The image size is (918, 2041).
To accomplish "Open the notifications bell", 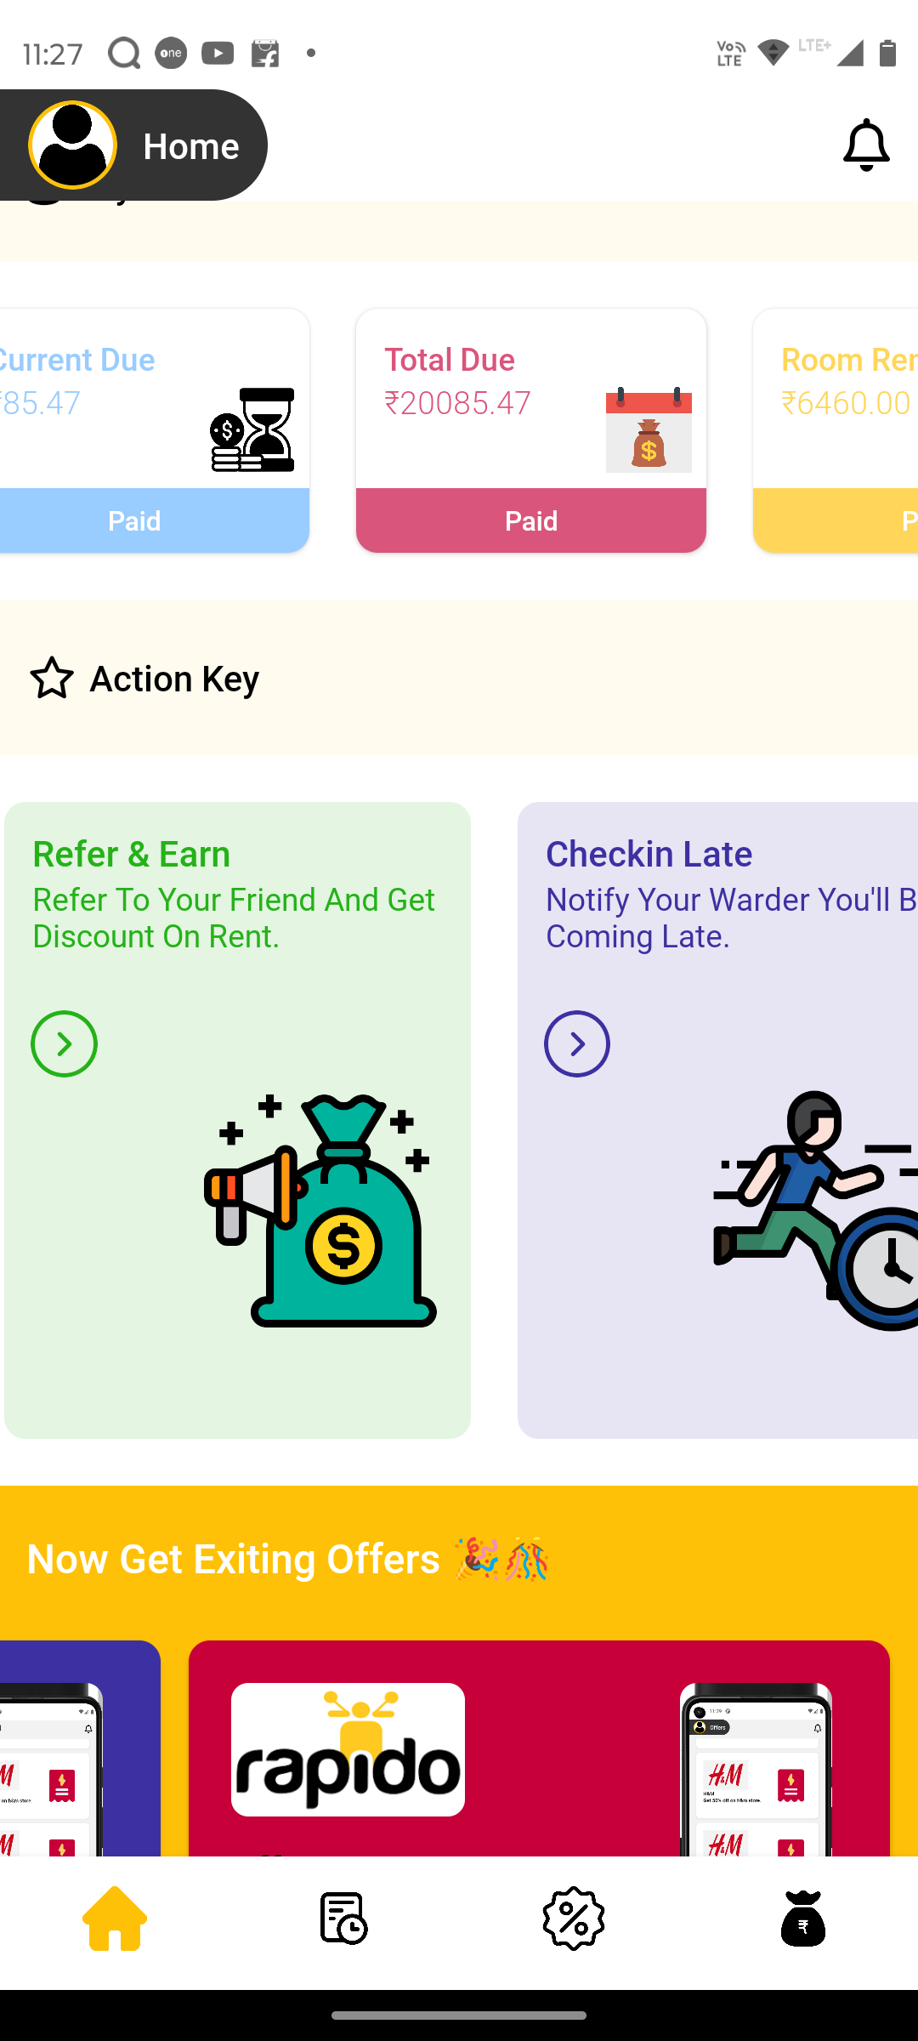I will (866, 145).
